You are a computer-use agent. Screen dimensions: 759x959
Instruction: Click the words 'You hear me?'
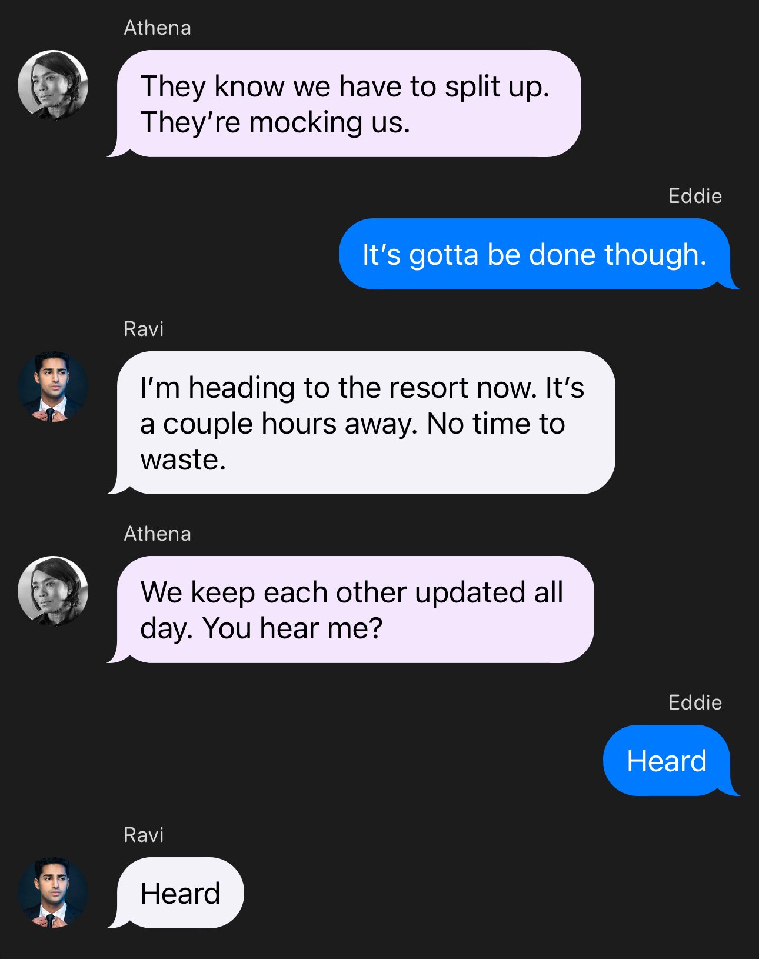tap(292, 628)
